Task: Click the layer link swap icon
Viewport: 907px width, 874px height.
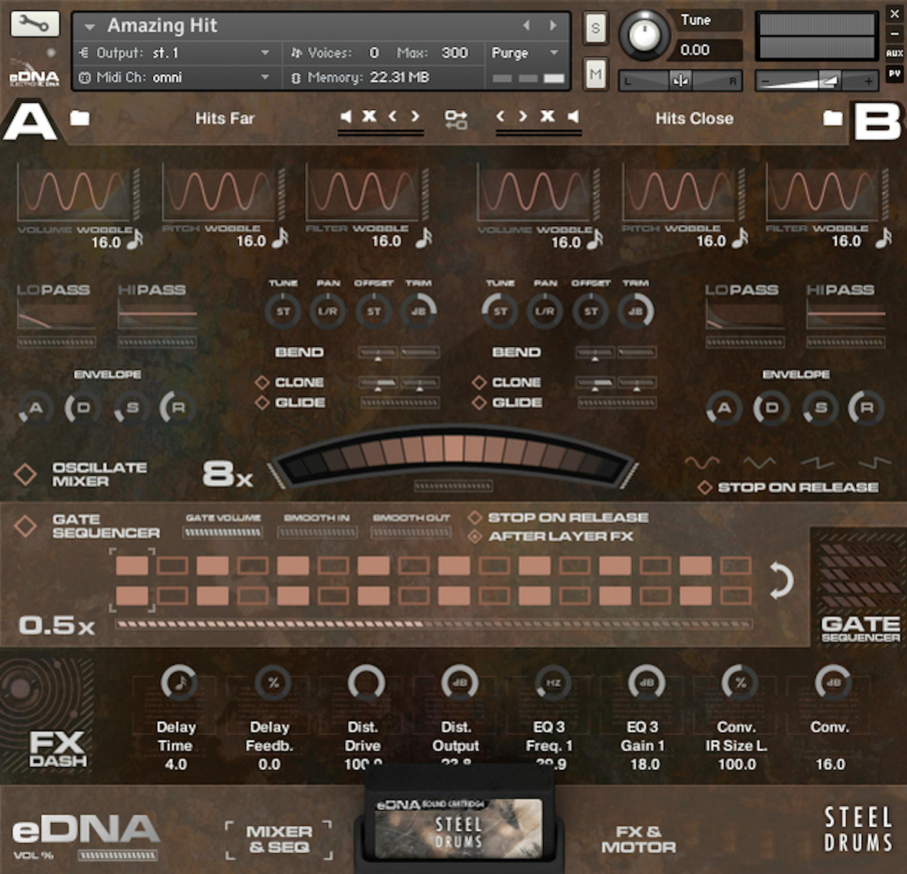Action: (x=456, y=119)
